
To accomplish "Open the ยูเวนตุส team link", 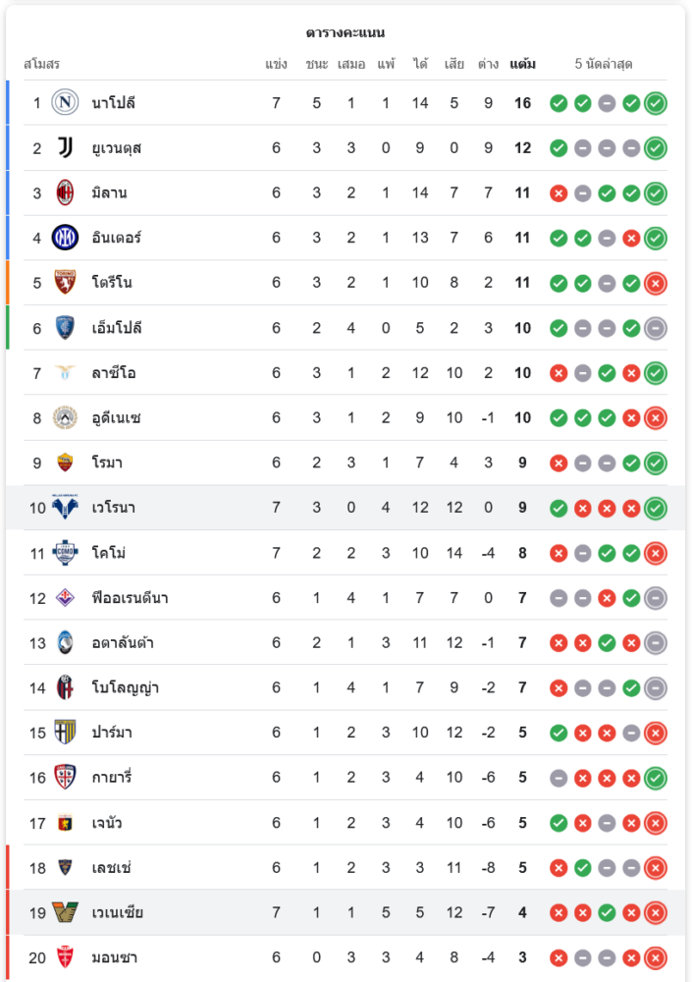I will [x=117, y=147].
